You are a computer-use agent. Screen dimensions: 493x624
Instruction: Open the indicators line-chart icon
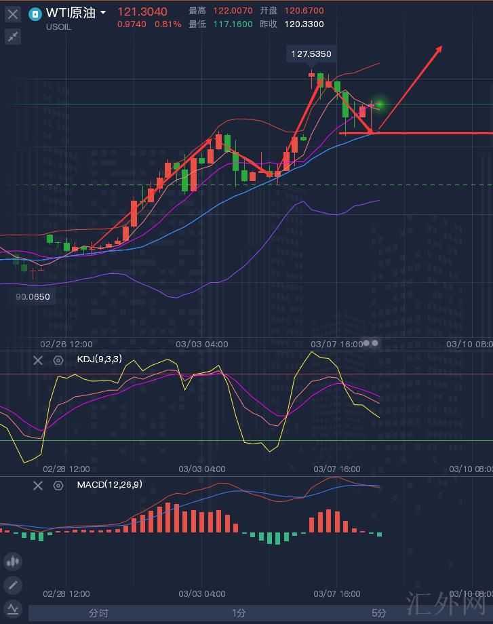[13, 608]
